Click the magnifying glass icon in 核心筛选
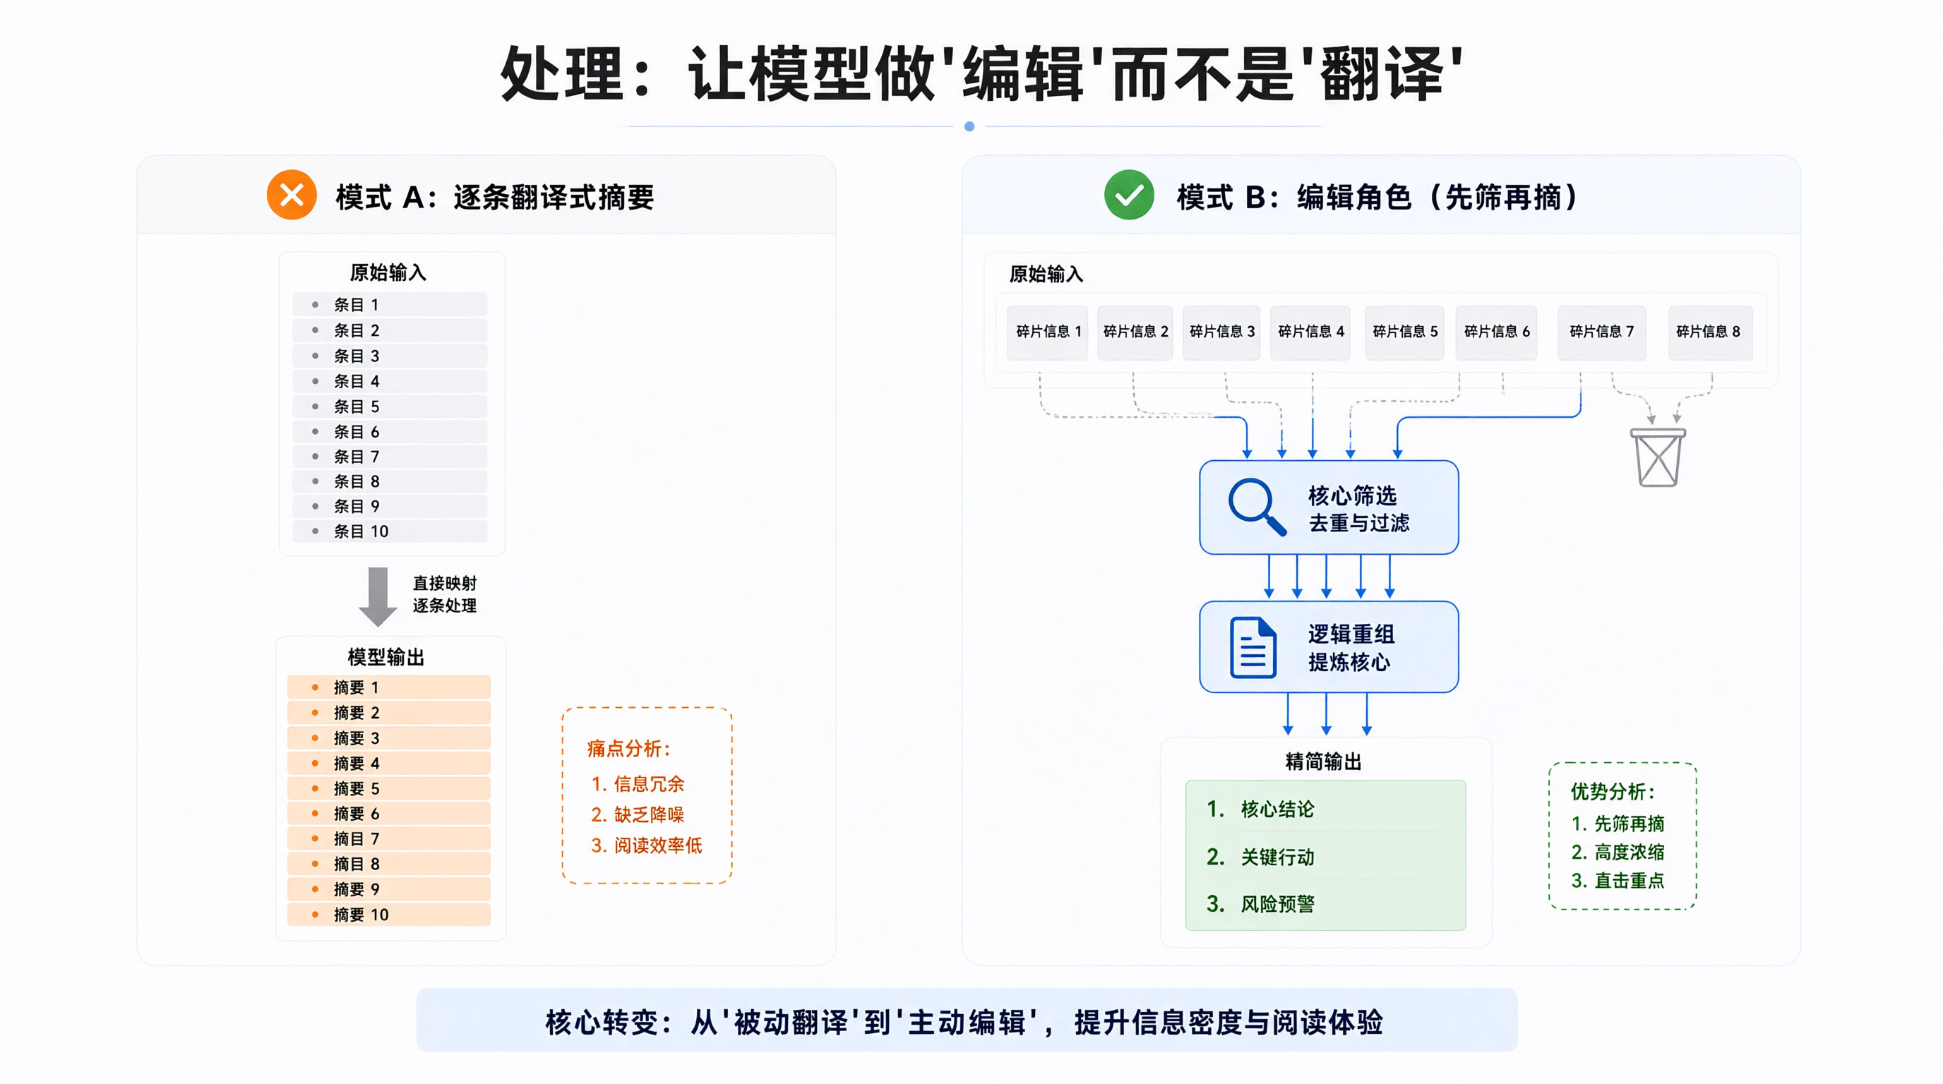Screen dimensions: 1943x1084 tap(1257, 507)
